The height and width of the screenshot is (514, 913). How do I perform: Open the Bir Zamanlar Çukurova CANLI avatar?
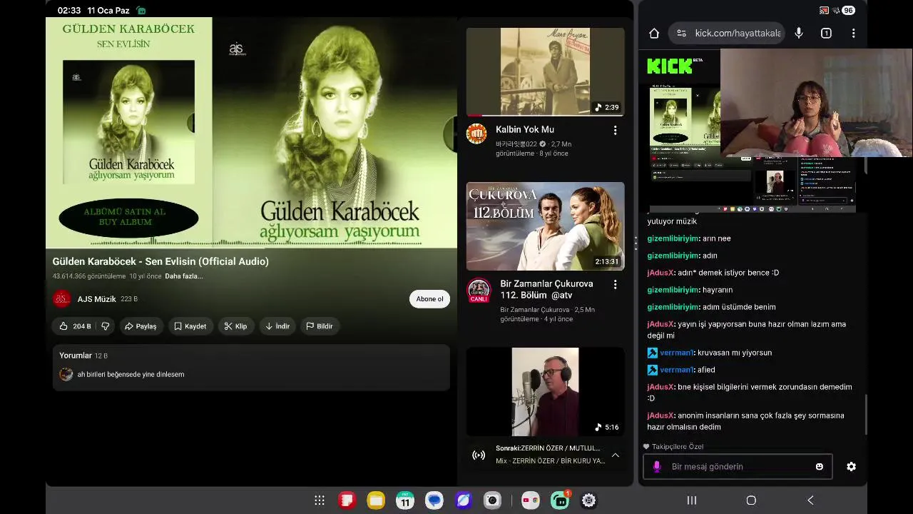pos(479,290)
